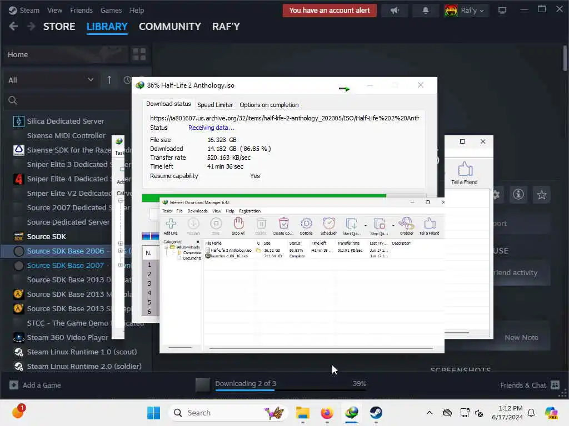Open Start Queue dropdown arrow

click(x=366, y=226)
